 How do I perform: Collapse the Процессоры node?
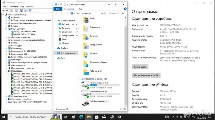coord(6,71)
